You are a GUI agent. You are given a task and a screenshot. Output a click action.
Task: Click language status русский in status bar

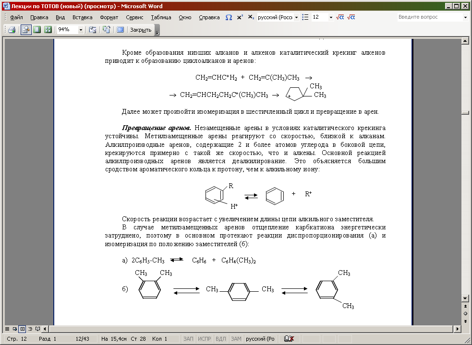coord(260,339)
